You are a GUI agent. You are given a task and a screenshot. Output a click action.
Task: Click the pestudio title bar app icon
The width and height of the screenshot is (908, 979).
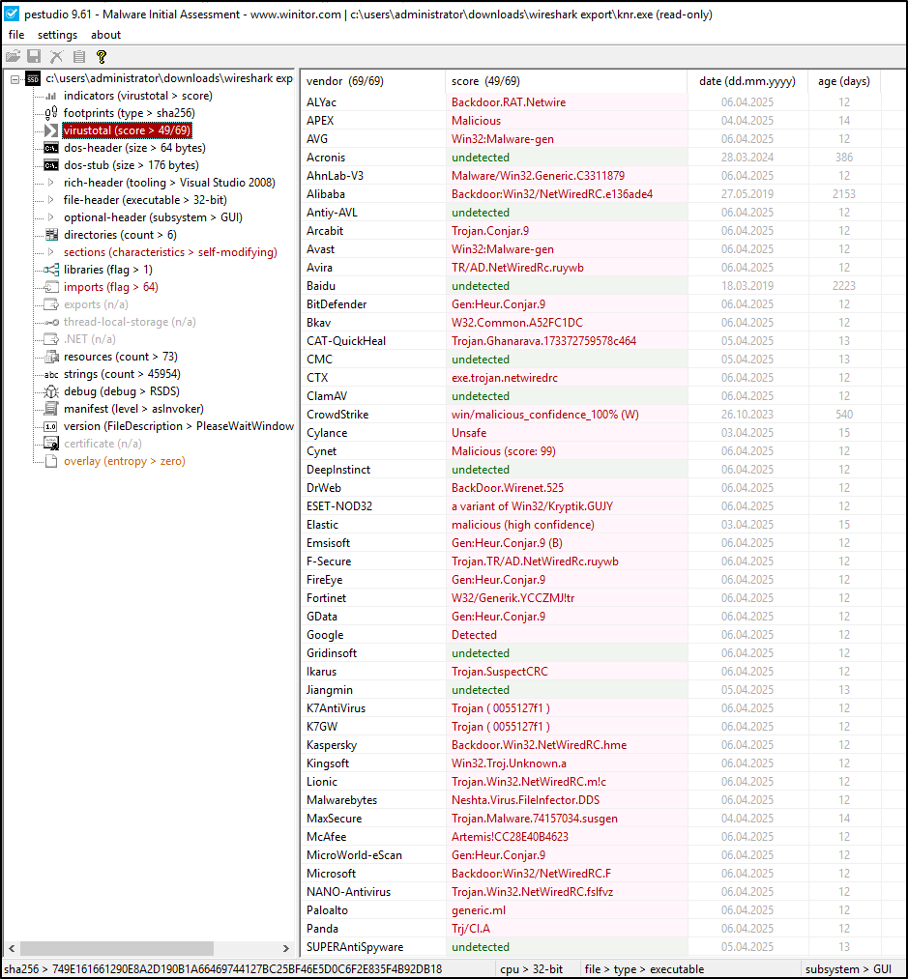click(x=12, y=14)
